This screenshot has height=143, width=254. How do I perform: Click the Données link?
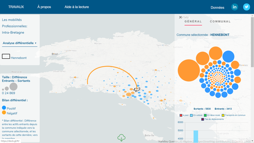(217, 7)
